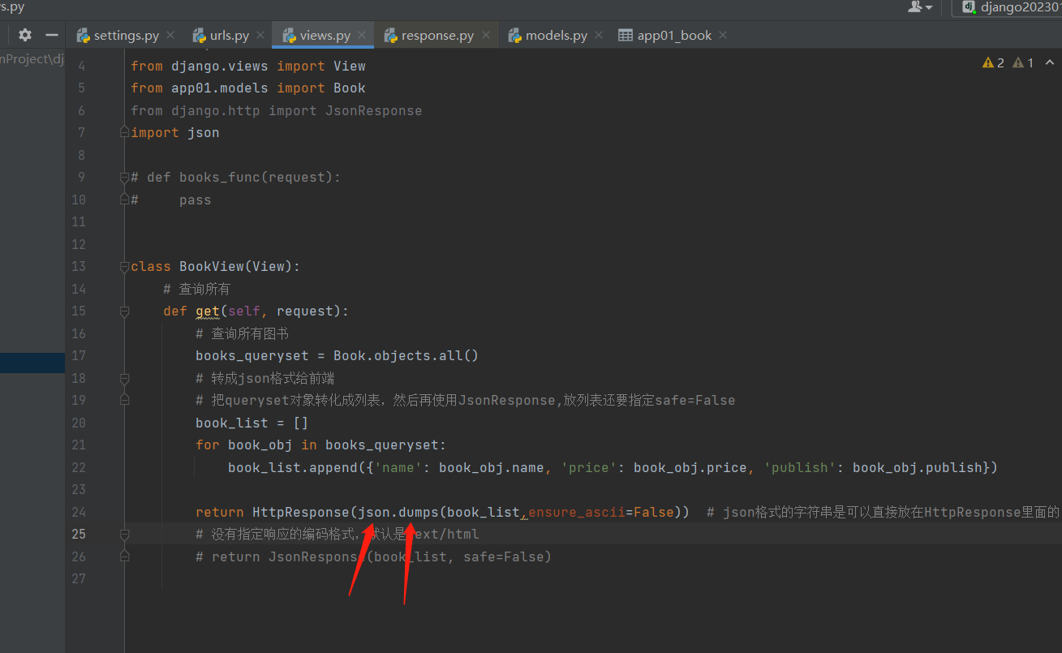Collapse the imports fold at line 7
The height and width of the screenshot is (653, 1062).
pyautogui.click(x=124, y=132)
